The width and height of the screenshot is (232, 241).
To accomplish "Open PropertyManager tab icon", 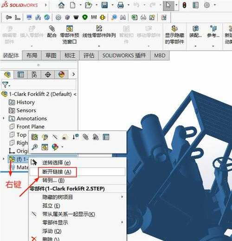I will coord(20,75).
